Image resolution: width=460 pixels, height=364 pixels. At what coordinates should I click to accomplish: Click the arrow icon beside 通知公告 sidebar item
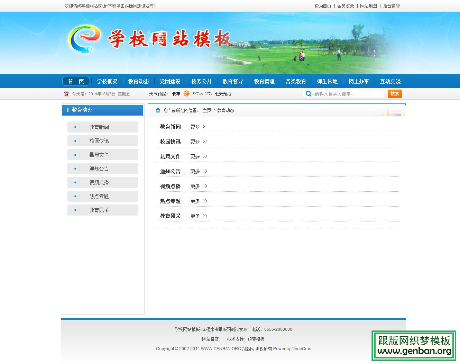tap(75, 169)
